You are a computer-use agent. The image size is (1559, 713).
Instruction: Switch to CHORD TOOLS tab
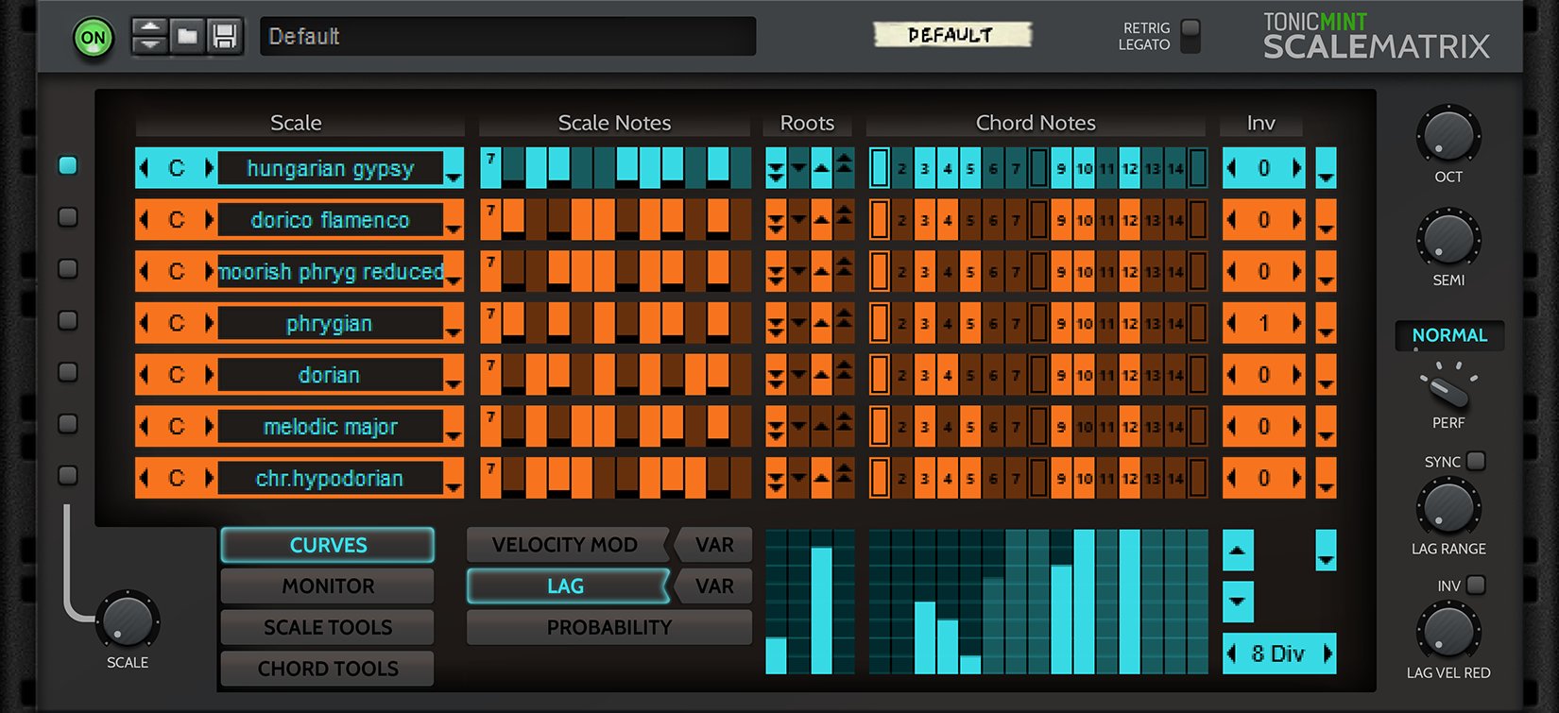click(328, 669)
